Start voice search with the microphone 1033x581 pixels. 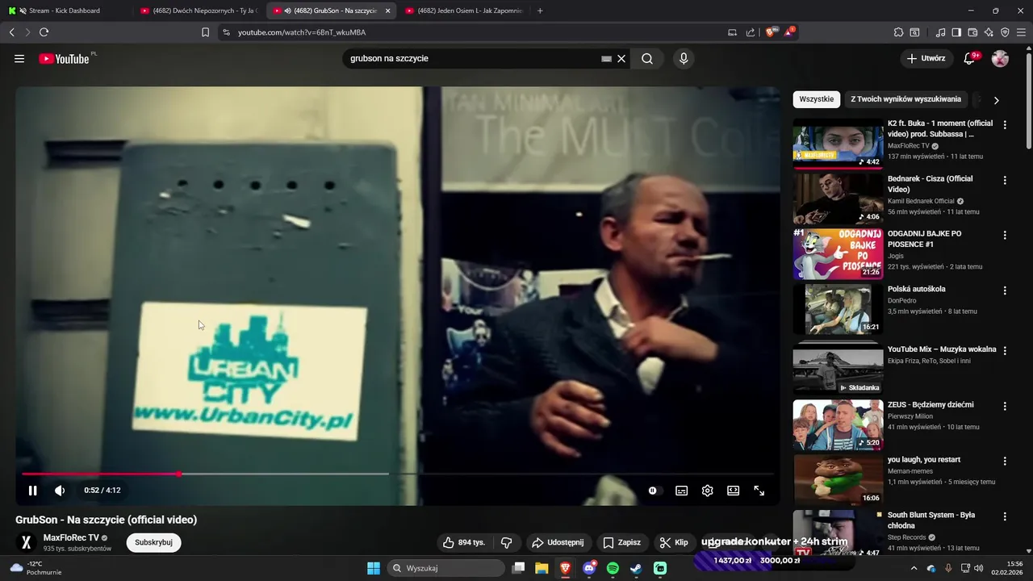coord(684,59)
